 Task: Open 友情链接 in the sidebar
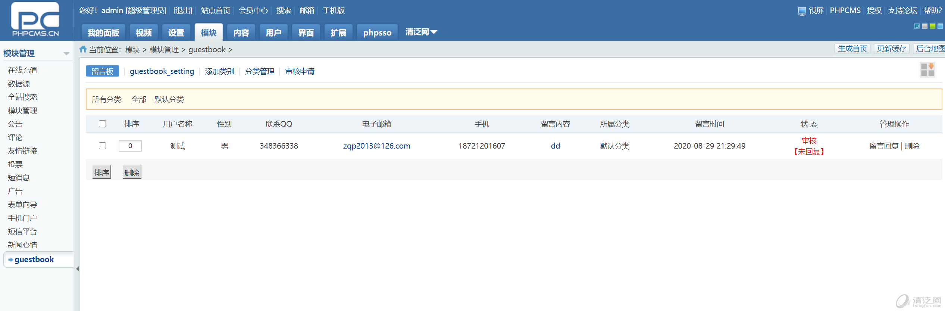(x=22, y=151)
